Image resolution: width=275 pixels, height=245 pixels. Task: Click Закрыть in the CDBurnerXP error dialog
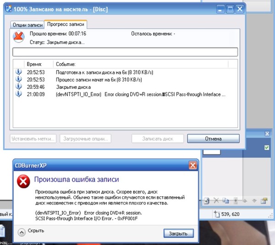(x=178, y=233)
